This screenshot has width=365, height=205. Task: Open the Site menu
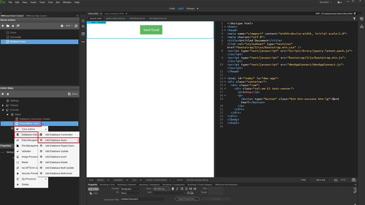click(58, 2)
